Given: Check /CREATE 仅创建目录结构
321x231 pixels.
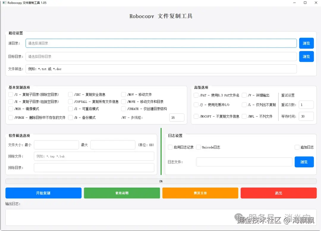Looking at the screenshot, I should point(123,109).
